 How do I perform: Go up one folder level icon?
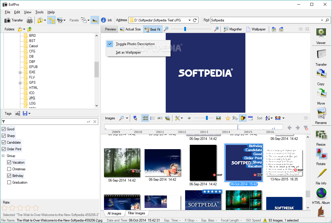30,29
